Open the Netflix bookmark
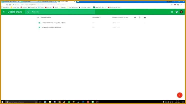The image size is (186, 104). 55,7
